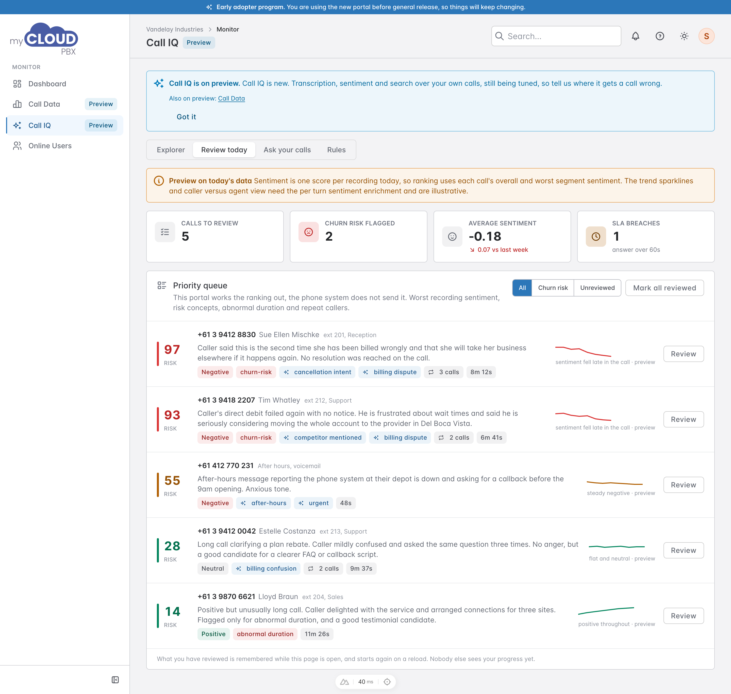Click the churn risk sad-face icon
Screen dimensions: 731x694
(x=309, y=232)
